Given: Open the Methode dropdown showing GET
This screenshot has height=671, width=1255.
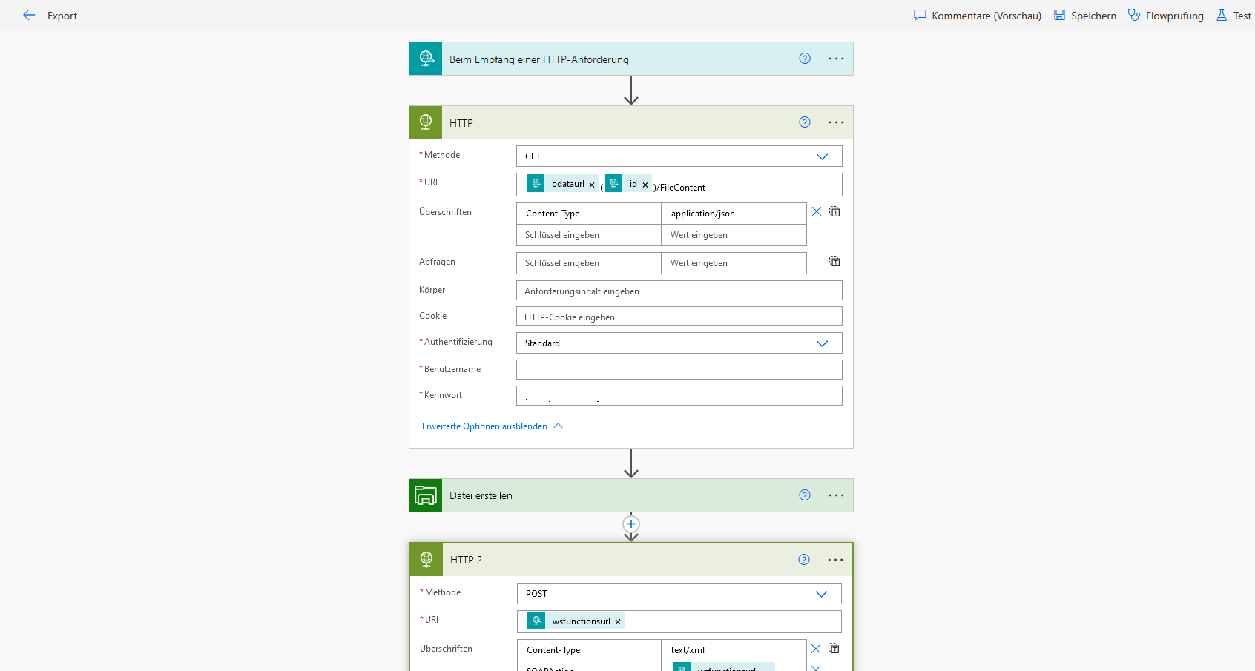Looking at the screenshot, I should pyautogui.click(x=821, y=156).
